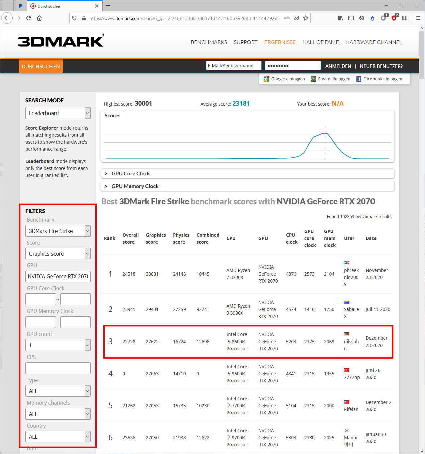Viewport: 425px width, 454px height.
Task: Click the CPU filter input field
Action: tap(58, 368)
